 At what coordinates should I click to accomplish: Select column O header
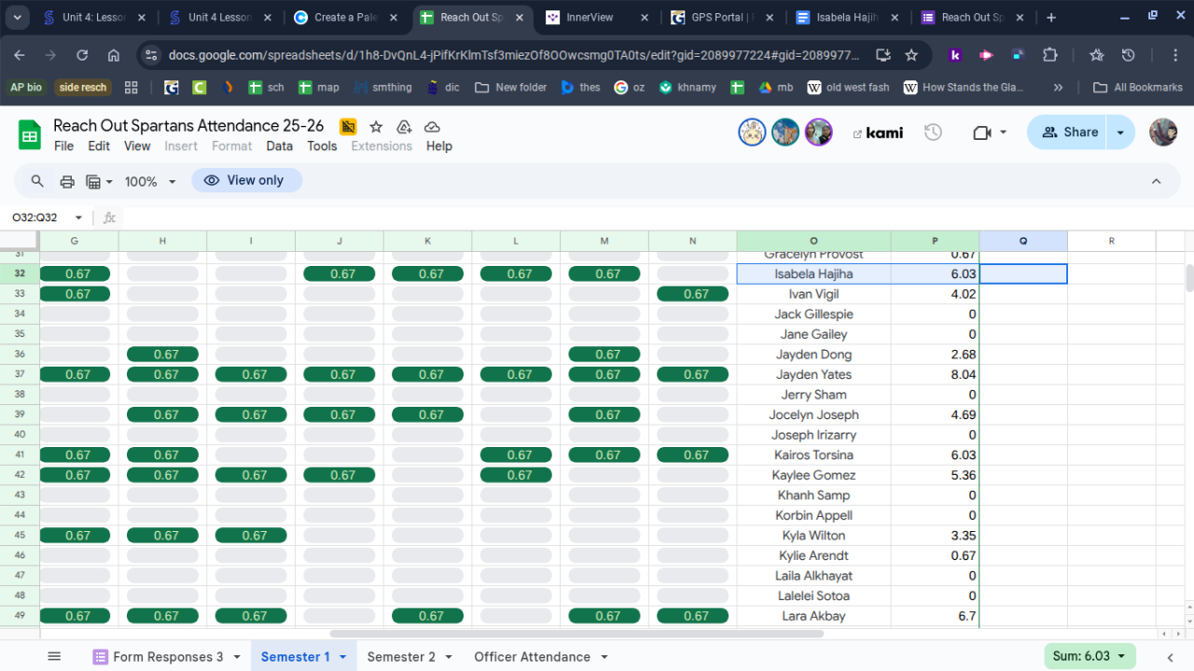pos(813,241)
